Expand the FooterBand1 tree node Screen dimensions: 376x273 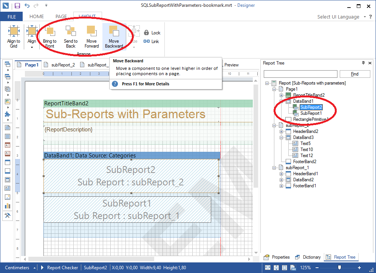tap(281, 186)
